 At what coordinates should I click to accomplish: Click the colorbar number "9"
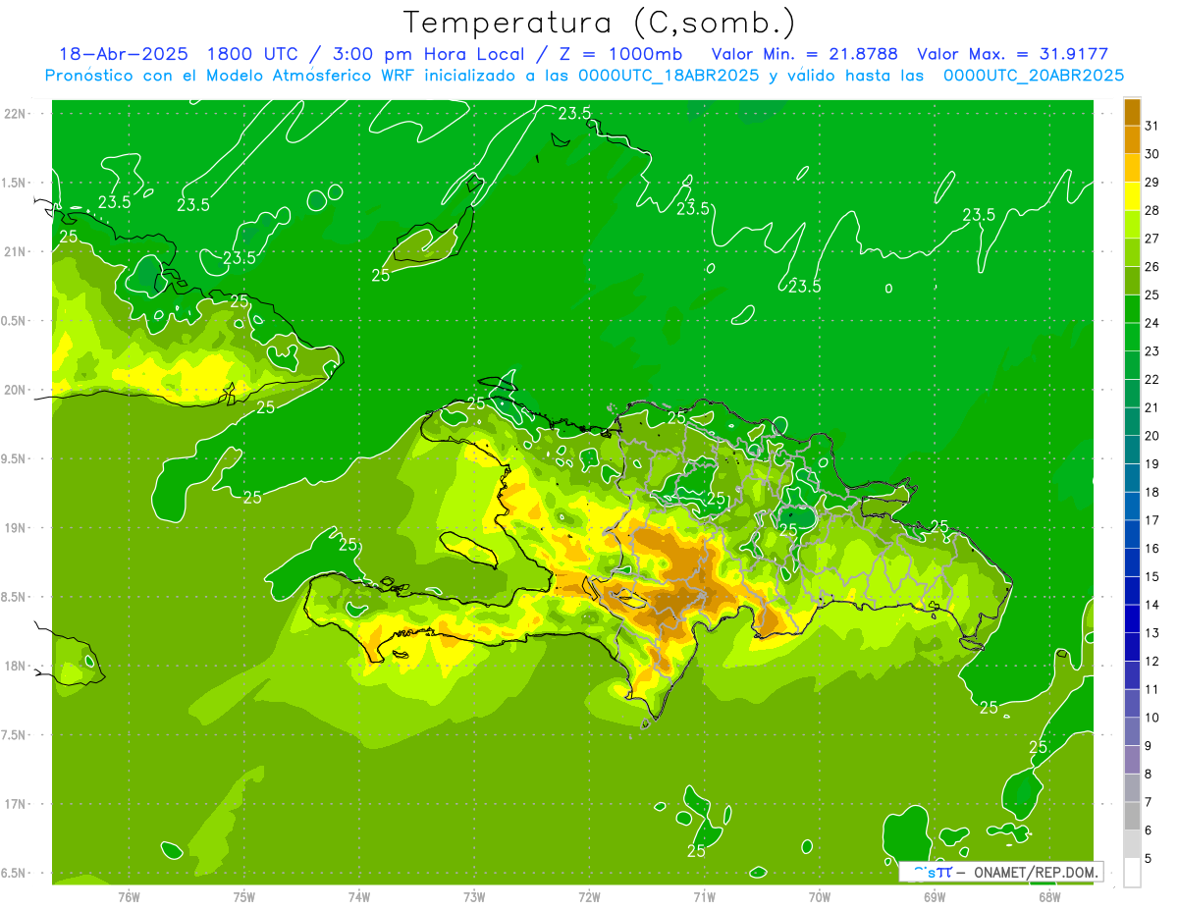click(1149, 746)
